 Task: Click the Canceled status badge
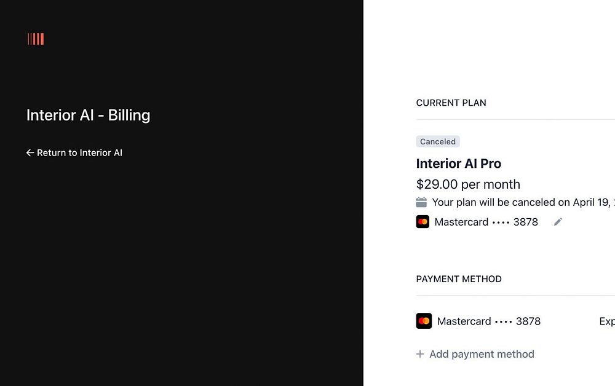[x=438, y=141]
